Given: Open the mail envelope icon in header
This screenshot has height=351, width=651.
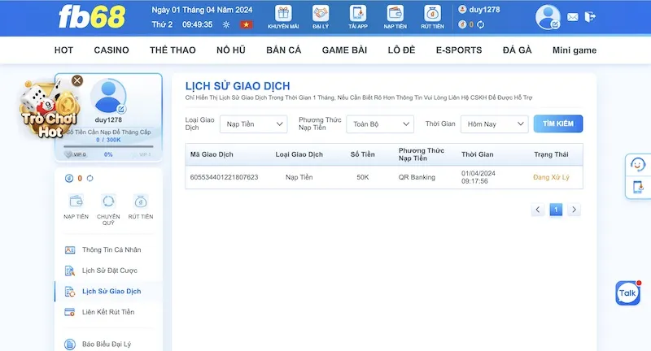Looking at the screenshot, I should 573,17.
